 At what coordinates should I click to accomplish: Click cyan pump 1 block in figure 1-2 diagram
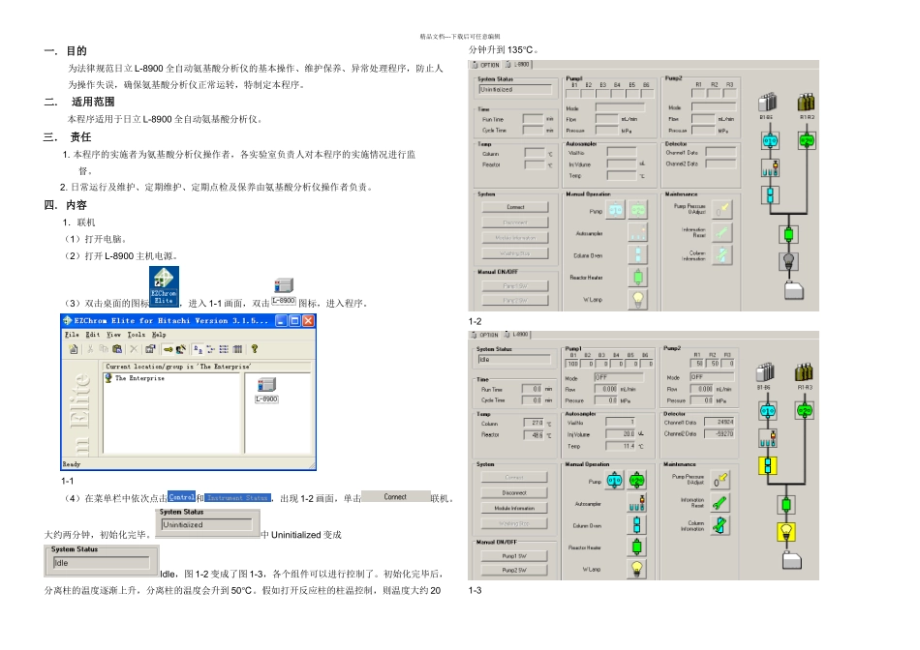tap(770, 140)
